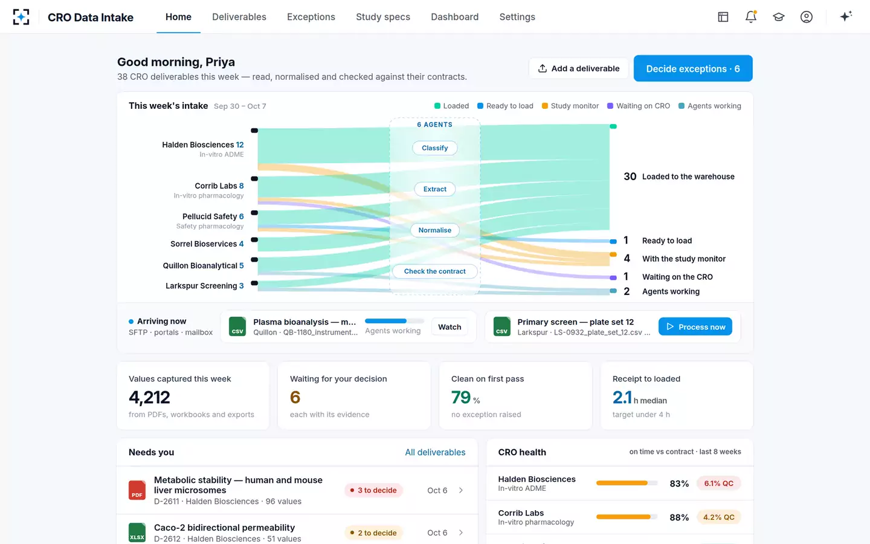Click the CSV file icon for Plasma bioanalysis
870x544 pixels.
click(237, 326)
